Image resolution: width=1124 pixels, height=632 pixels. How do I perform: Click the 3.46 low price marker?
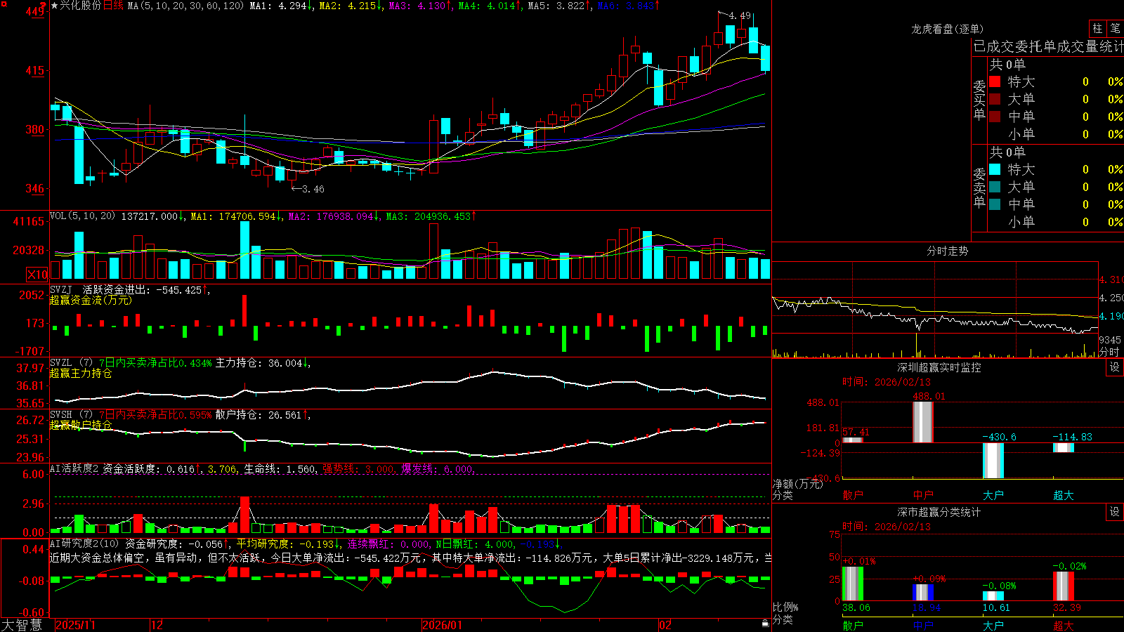pyautogui.click(x=313, y=189)
